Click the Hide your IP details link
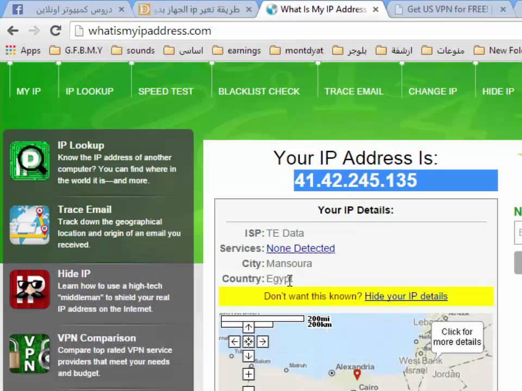 (x=406, y=297)
